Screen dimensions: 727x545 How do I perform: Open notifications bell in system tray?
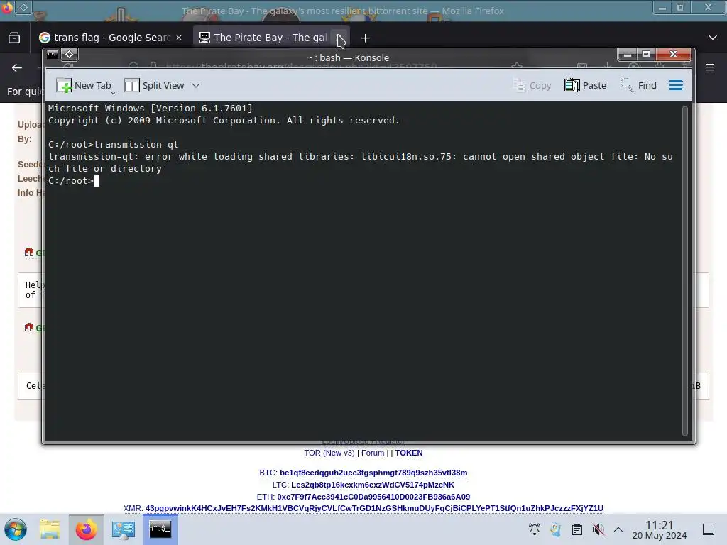534,529
